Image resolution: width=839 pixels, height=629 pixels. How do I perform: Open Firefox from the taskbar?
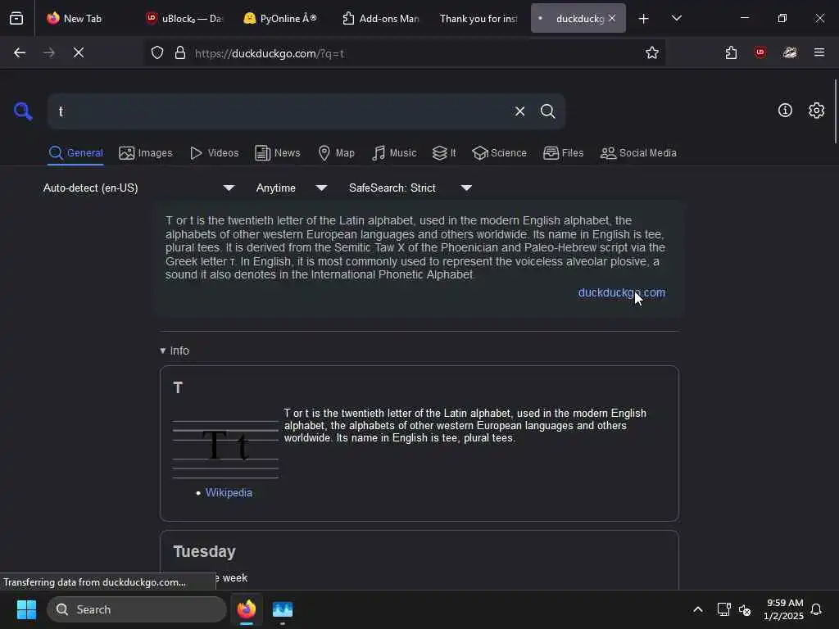pyautogui.click(x=246, y=609)
